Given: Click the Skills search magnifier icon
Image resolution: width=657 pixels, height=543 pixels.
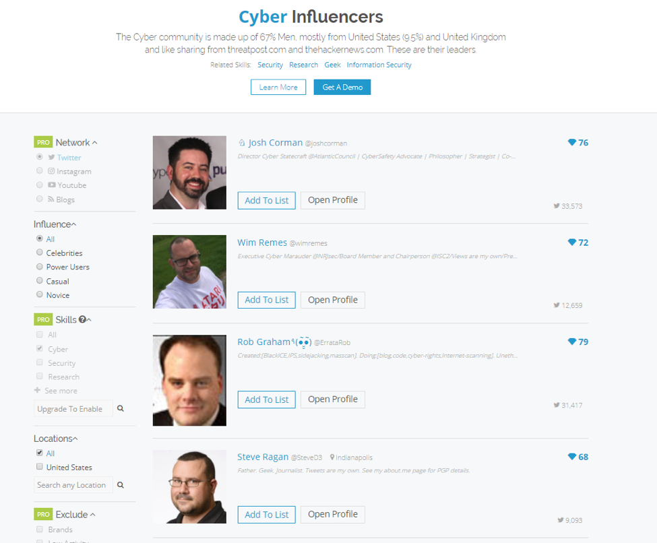Looking at the screenshot, I should pos(121,408).
